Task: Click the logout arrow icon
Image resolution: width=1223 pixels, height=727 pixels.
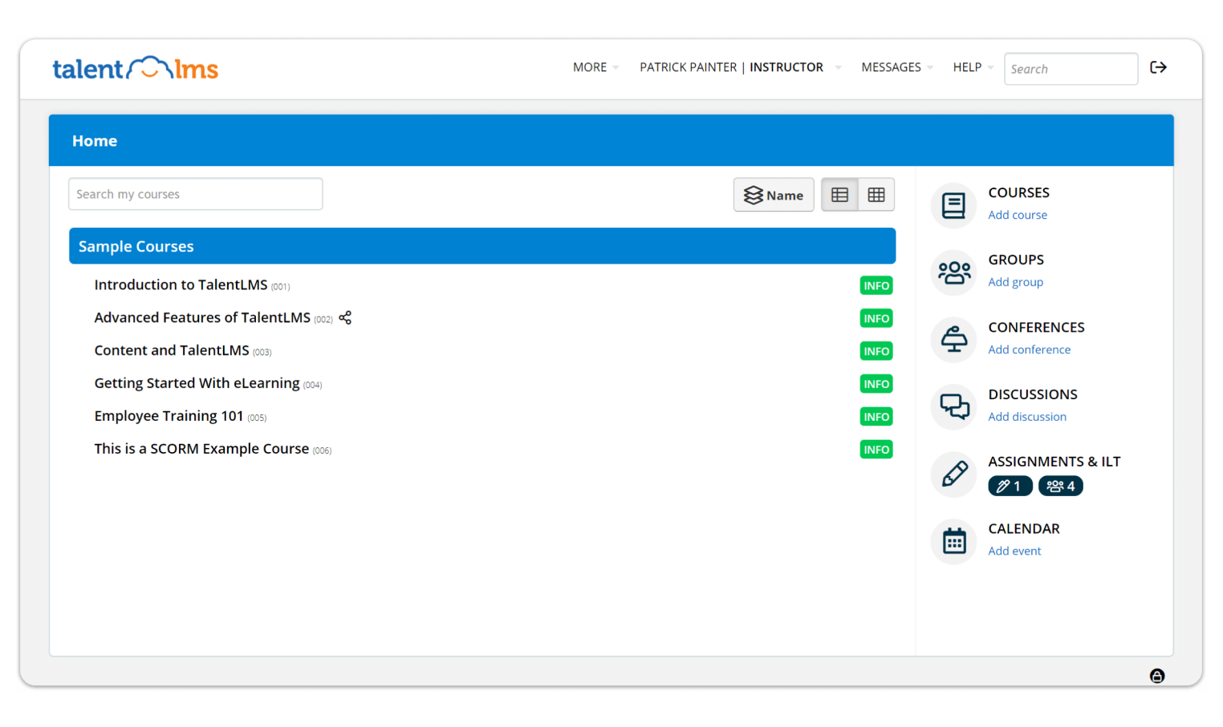Action: tap(1158, 67)
